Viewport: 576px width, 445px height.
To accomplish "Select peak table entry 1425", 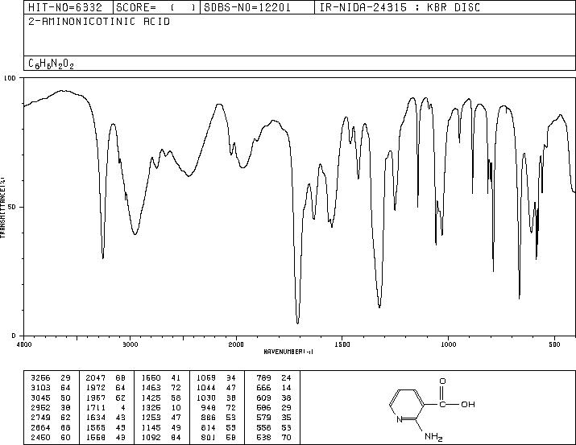I will [x=151, y=398].
